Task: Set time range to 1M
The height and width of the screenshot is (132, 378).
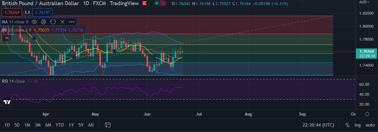Action: click(x=27, y=125)
